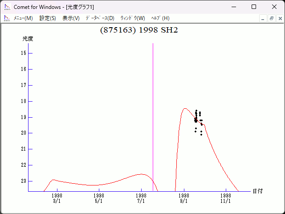Viewport: 285px width, 214px height.
Task: Click the magnitude 19 axis label
Action: coord(24,117)
